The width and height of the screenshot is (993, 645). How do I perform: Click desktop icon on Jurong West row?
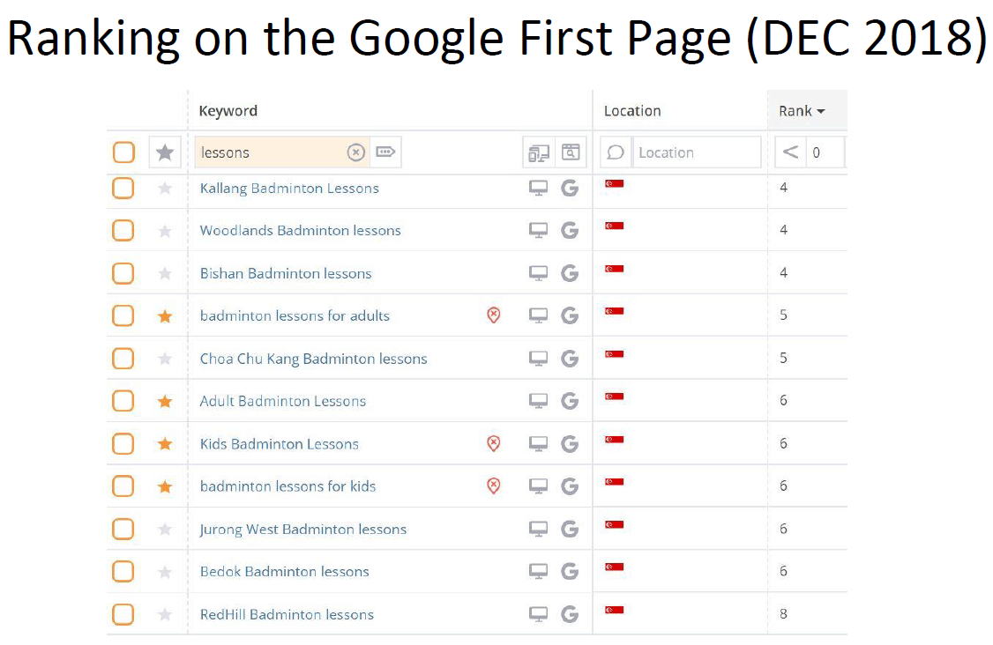click(x=538, y=529)
